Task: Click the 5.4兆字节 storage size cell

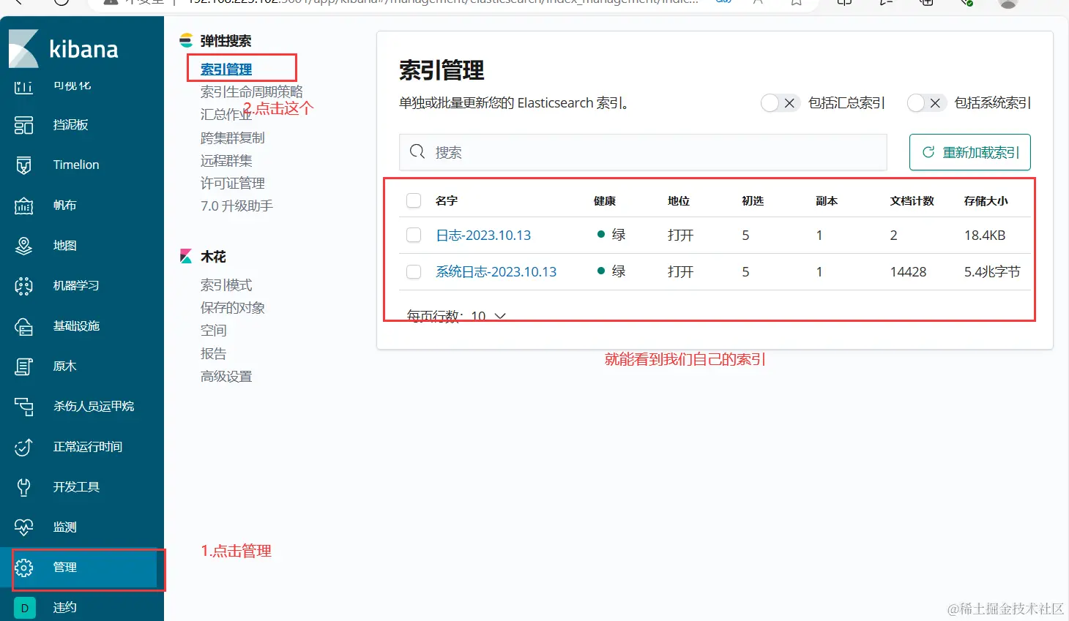Action: [992, 271]
